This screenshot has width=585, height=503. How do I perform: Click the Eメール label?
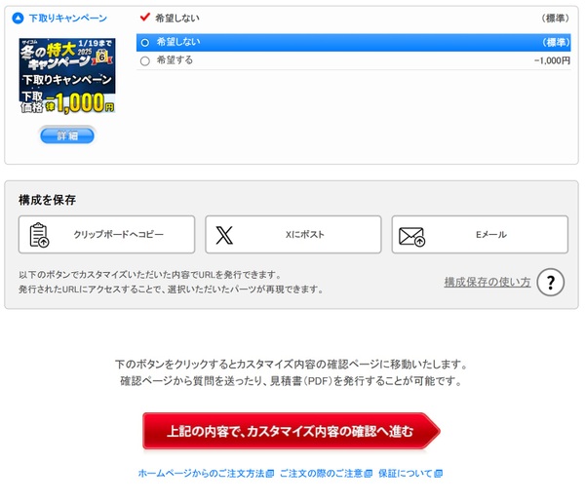click(x=491, y=234)
